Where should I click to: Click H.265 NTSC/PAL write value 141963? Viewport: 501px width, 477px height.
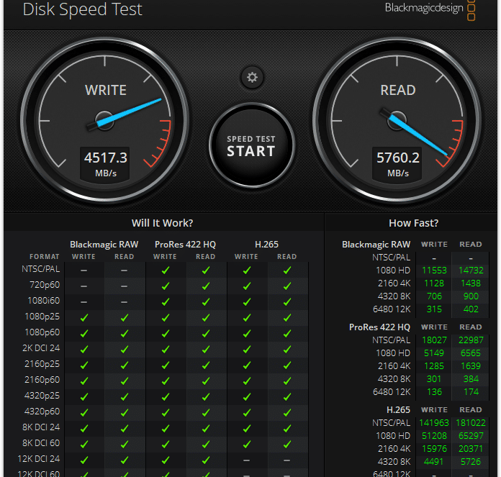(x=434, y=423)
